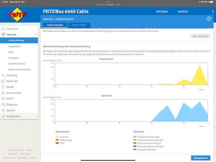The height and width of the screenshot is (162, 216).
Task: Click the FRITZ!Box 6660 Cable title
Action: tap(66, 11)
